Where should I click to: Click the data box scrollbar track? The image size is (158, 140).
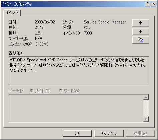[146, 108]
